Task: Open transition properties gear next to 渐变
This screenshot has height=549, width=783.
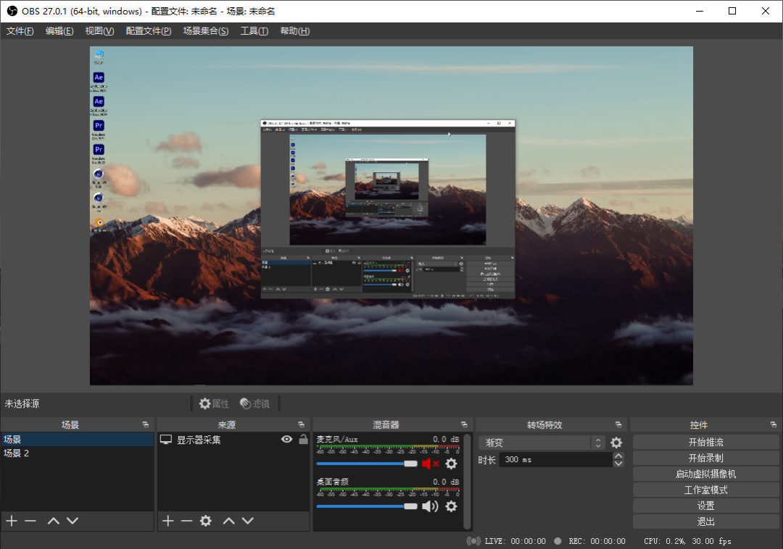Action: pyautogui.click(x=616, y=443)
